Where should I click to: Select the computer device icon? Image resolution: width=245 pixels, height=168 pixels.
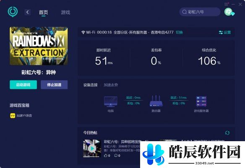110,101
